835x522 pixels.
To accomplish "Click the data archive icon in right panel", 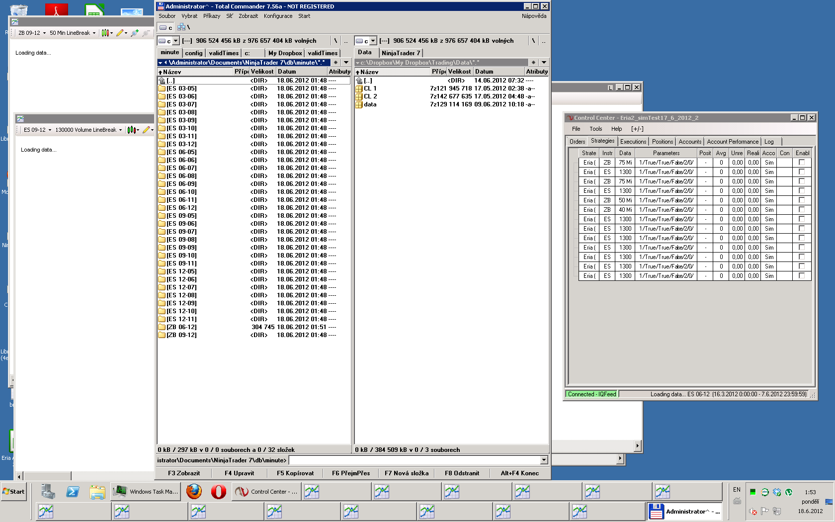I will pos(359,104).
